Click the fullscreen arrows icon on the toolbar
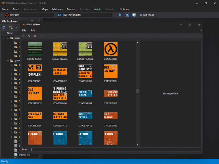This screenshot has width=219, height=164. pyautogui.click(x=127, y=15)
